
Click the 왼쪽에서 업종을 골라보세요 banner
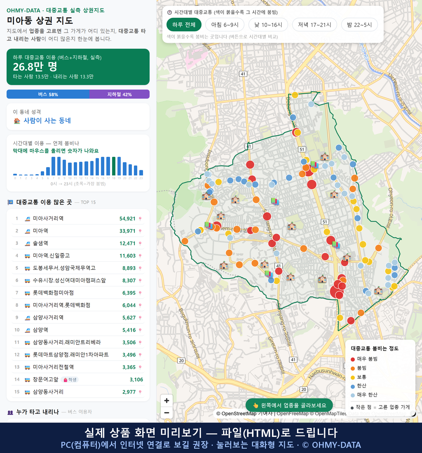coord(289,405)
